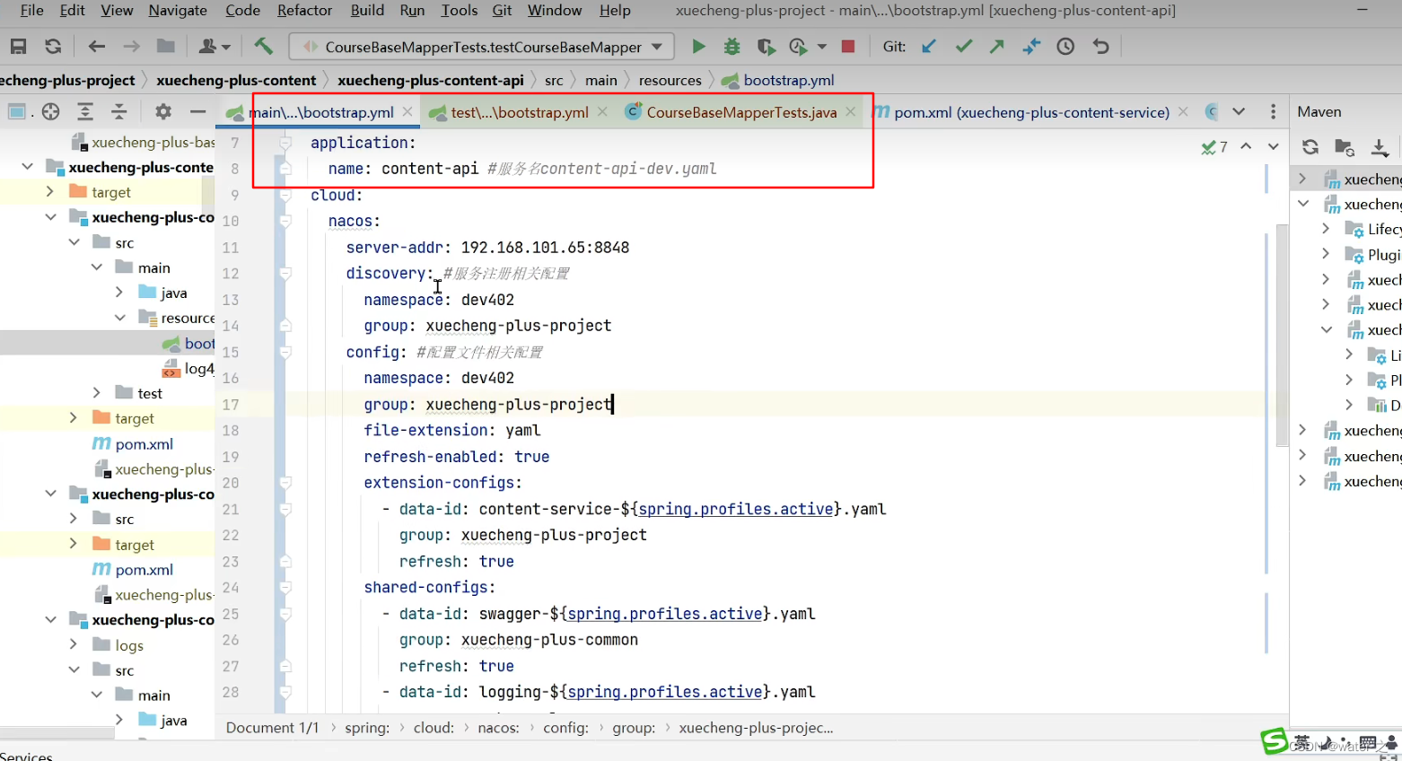Viewport: 1402px width, 761px height.
Task: Click the Reload from disk sync icon
Action: [x=53, y=47]
